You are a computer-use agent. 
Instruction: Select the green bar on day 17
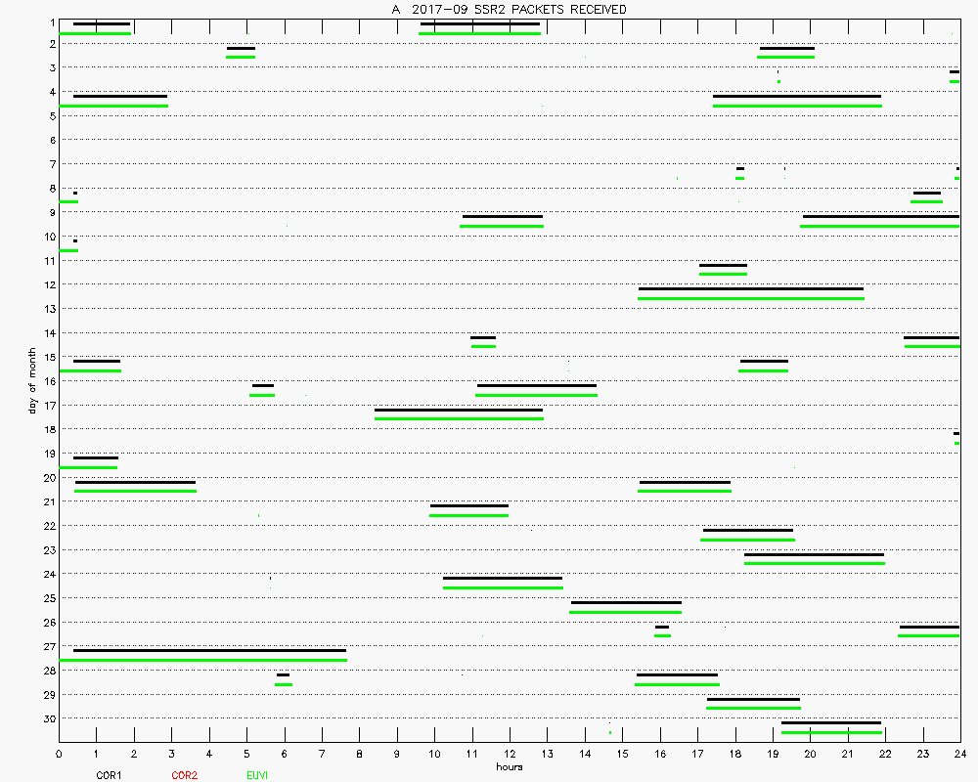tap(459, 418)
